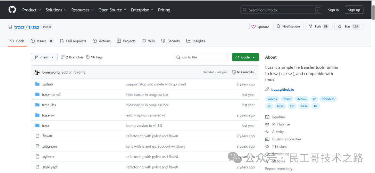
Task: Open the Security tab
Action: (x=170, y=41)
